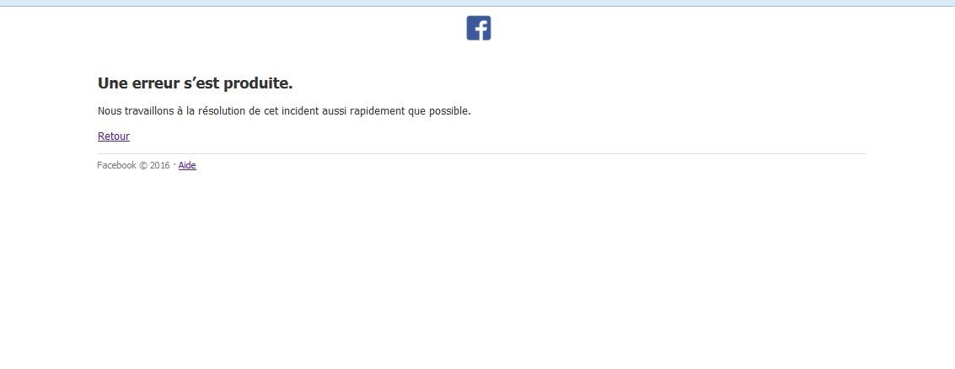The image size is (955, 369).
Task: Select the 'Une erreur s'est produite.' heading
Action: [195, 83]
